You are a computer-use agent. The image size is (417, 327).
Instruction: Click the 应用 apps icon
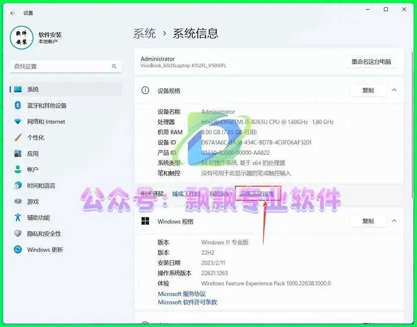pyautogui.click(x=18, y=153)
